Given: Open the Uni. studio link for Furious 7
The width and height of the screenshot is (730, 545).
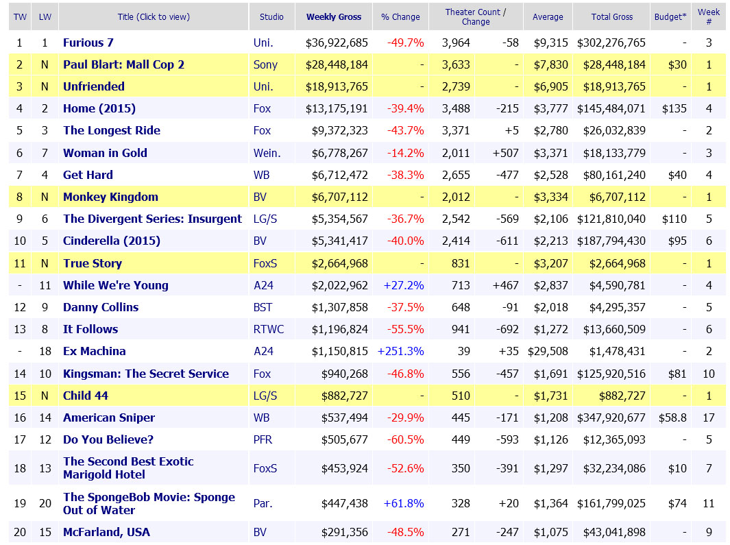Looking at the screenshot, I should click(x=263, y=43).
